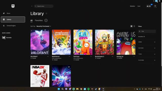Toggle the Installed (1) filter

[x=141, y=37]
